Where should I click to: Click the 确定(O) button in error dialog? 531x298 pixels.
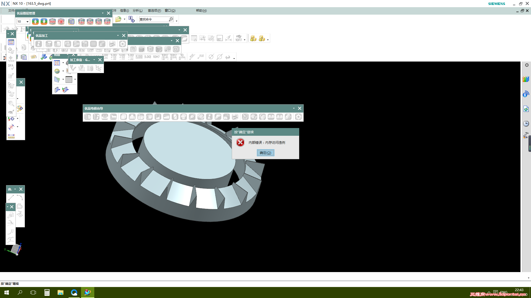pos(265,153)
